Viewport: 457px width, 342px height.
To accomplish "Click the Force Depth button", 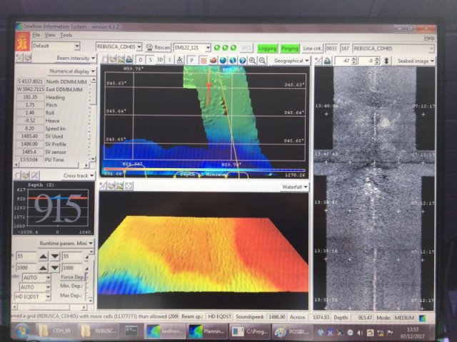I will 72,278.
